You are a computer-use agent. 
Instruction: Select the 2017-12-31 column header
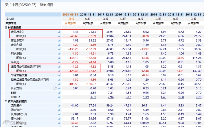click(105, 14)
